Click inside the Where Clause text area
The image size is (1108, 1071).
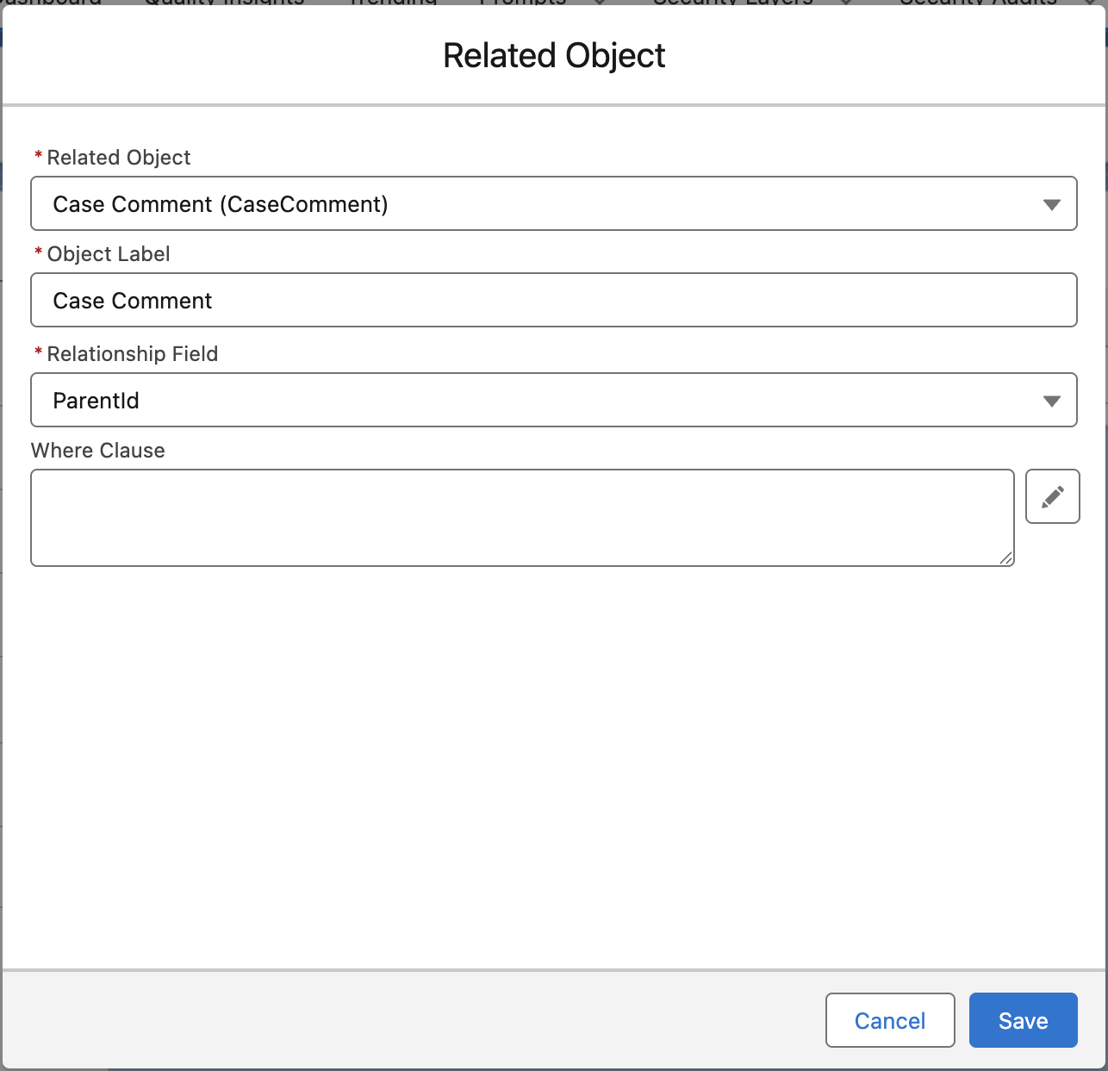point(522,518)
